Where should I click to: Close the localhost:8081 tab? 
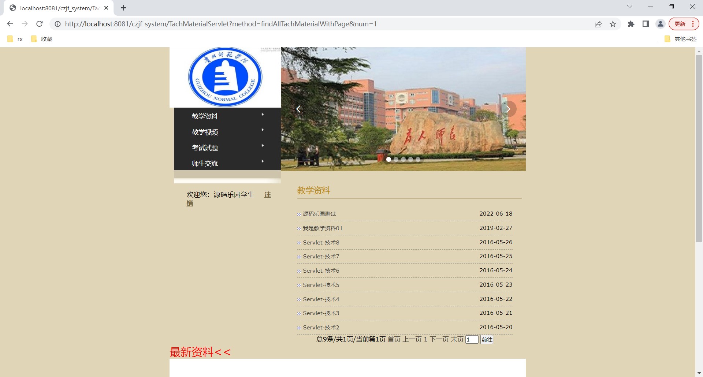tap(106, 8)
